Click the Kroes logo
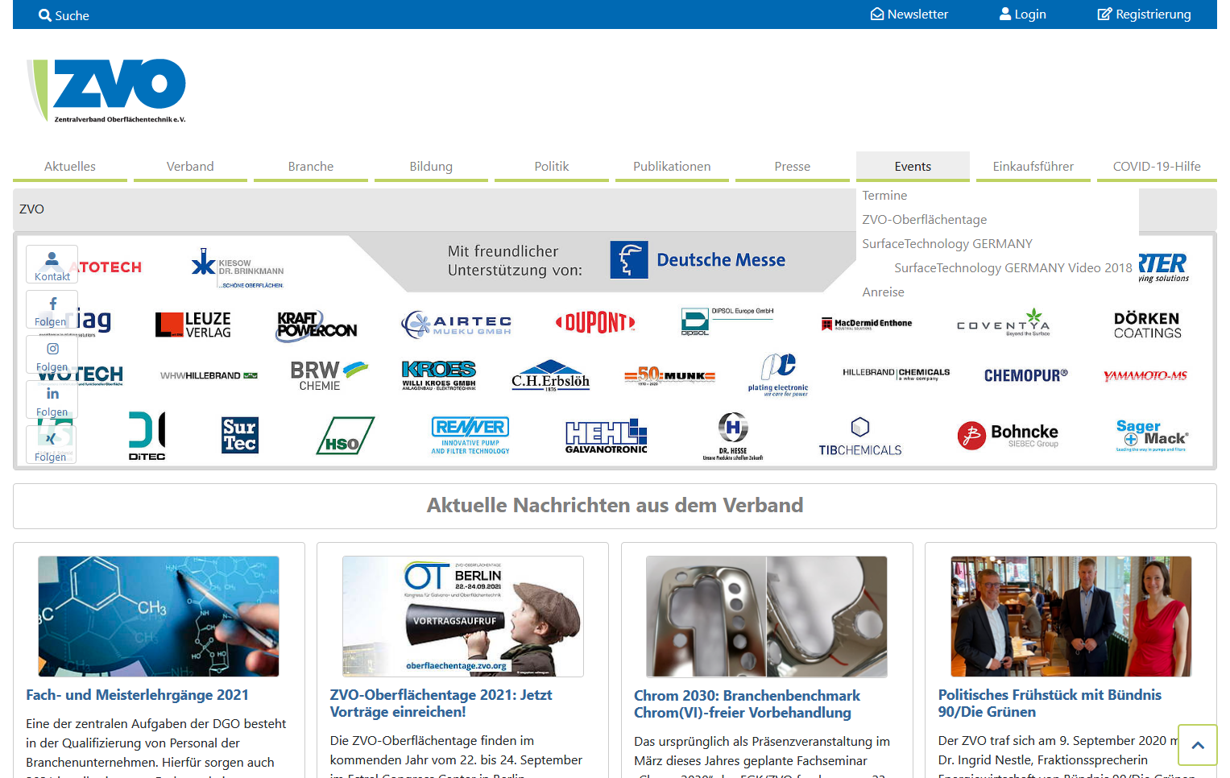This screenshot has width=1230, height=778. pyautogui.click(x=439, y=375)
